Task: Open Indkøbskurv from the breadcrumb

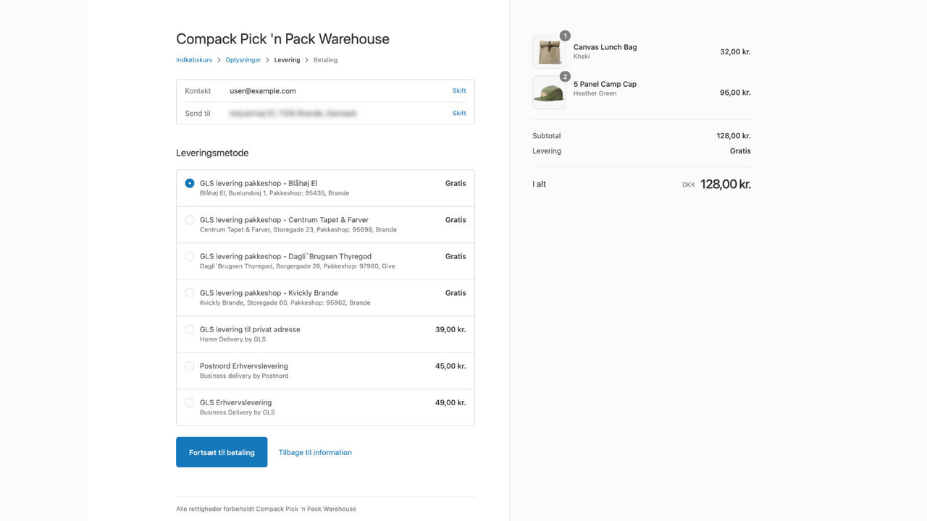Action: pyautogui.click(x=193, y=60)
